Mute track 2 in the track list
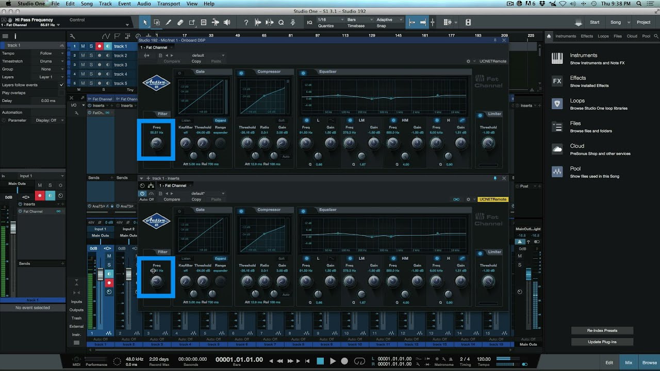Viewport: 660px width, 371px height. 82,56
